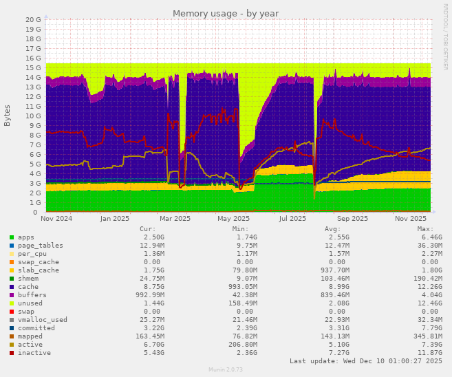
Task: Select the 'slab_cache' legend label
Action: tap(39, 270)
